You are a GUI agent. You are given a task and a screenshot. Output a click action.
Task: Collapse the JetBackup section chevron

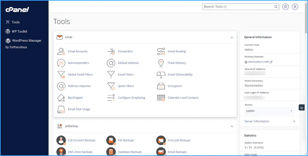(x=232, y=126)
